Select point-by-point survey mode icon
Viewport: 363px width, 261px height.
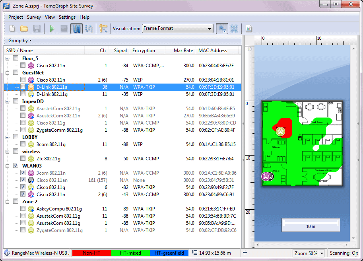pyautogui.click(x=89, y=29)
